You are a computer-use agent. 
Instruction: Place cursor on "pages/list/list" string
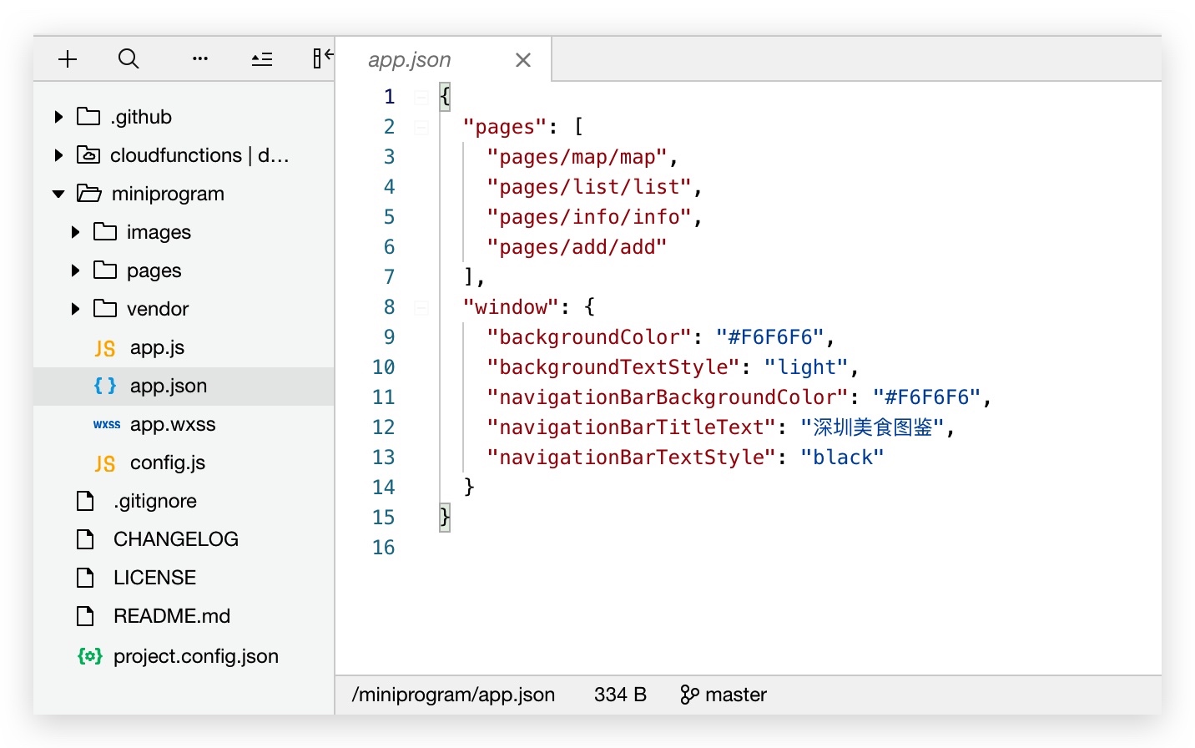[x=589, y=187]
